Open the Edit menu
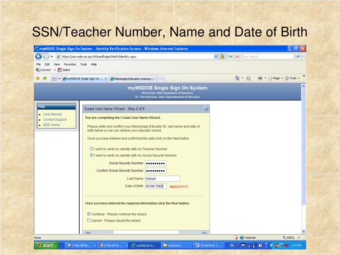The image size is (340, 255). pos(47,64)
